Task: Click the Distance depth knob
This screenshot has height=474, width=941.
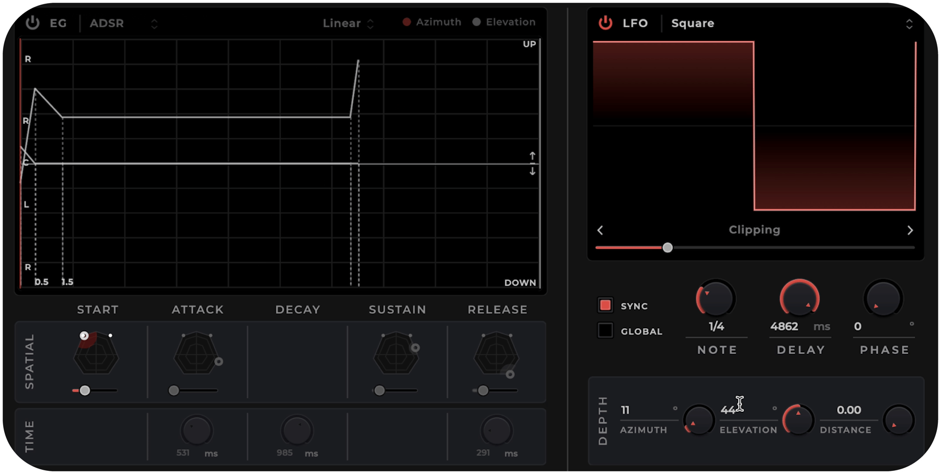Action: pos(899,420)
